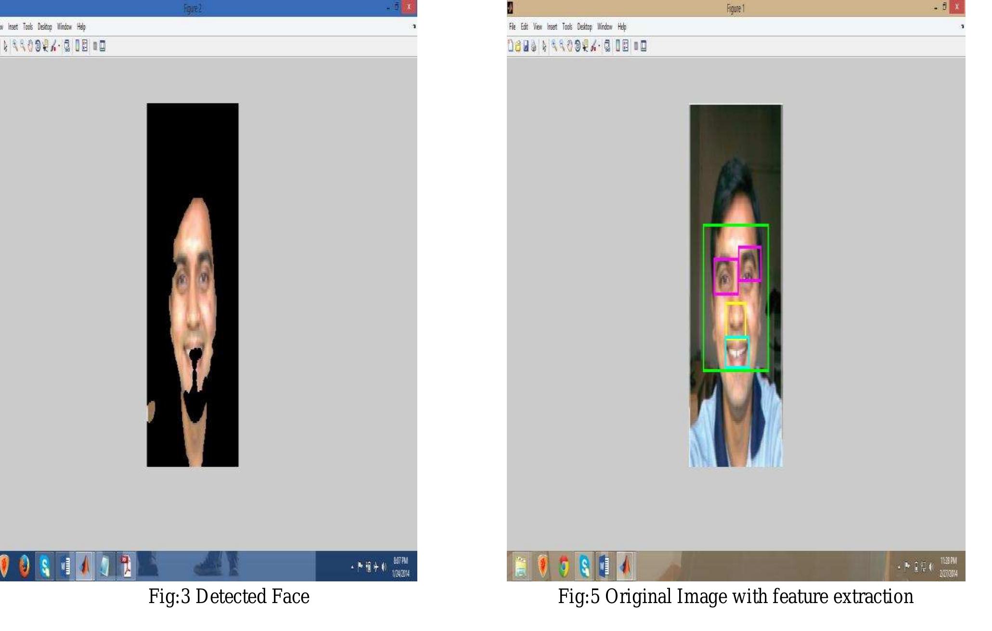Open Tools menu in Figure 2

coord(28,26)
